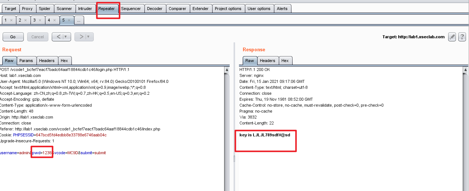Switch to the Proxy tab
This screenshot has height=191, width=469.
[x=27, y=9]
